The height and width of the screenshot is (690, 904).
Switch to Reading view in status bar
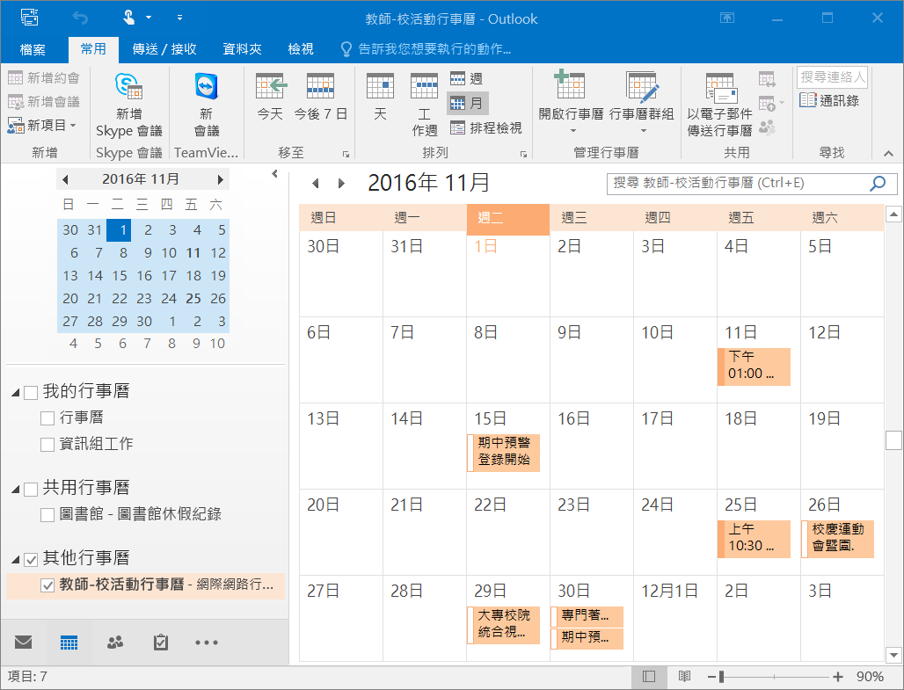coord(684,676)
